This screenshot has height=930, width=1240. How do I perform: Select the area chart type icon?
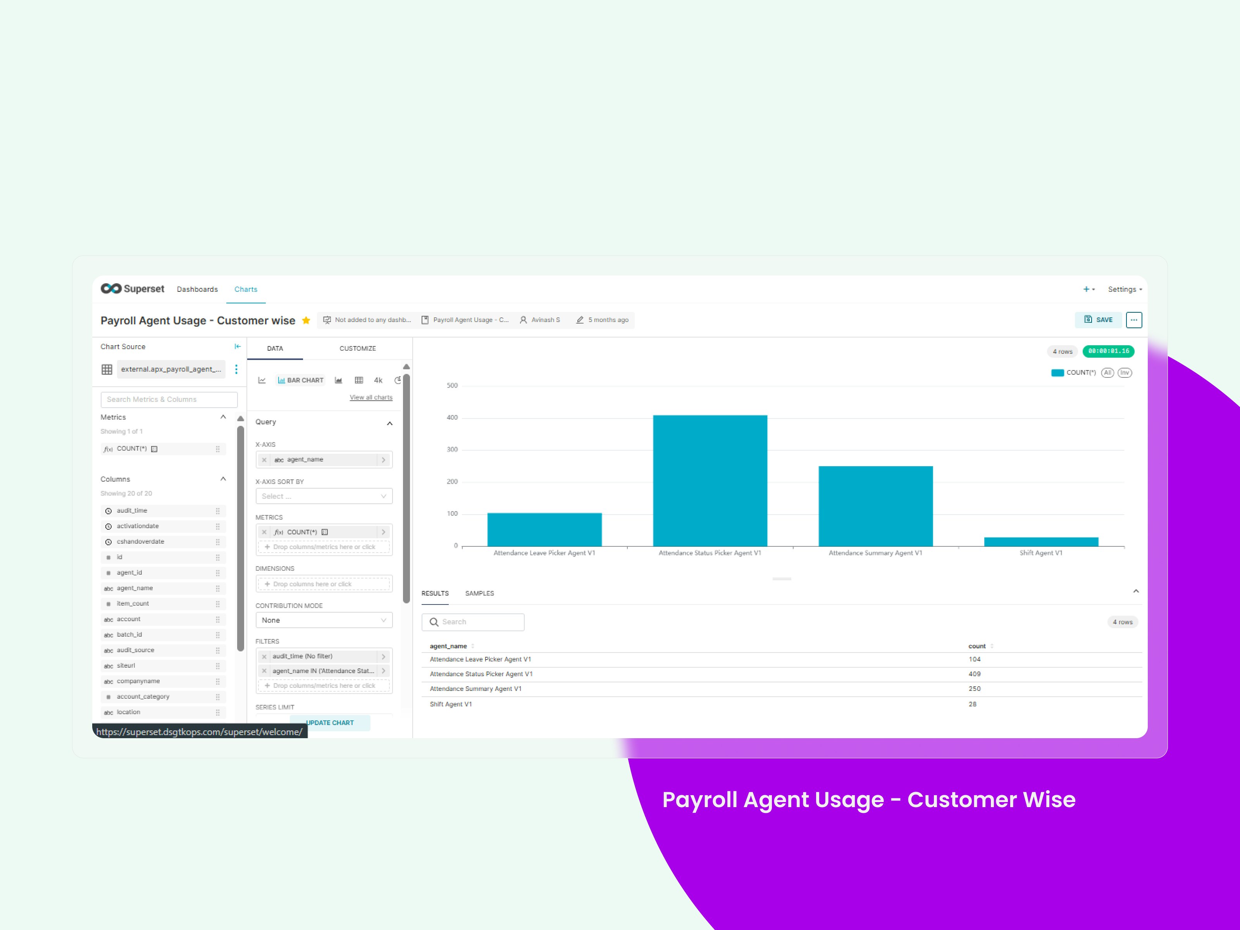[339, 380]
